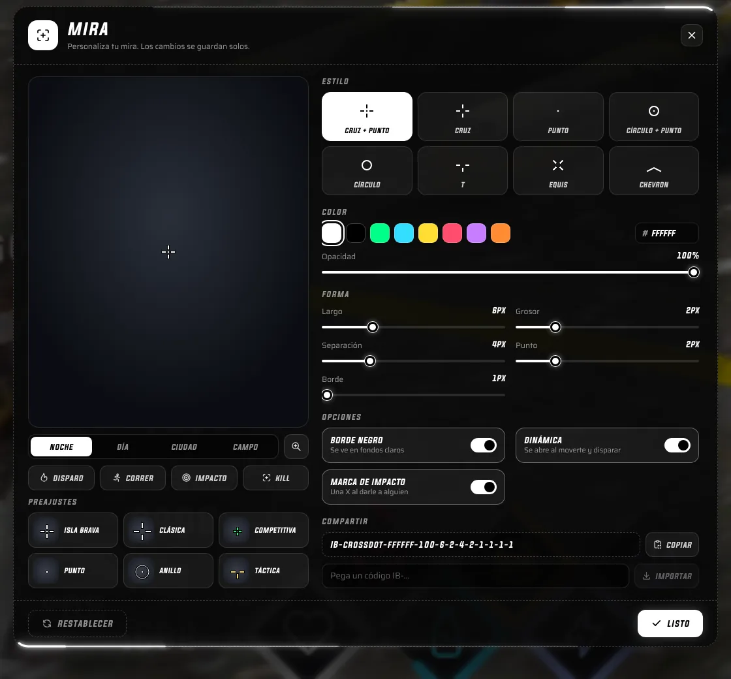Image resolution: width=731 pixels, height=679 pixels.
Task: Switch preview background to Campo
Action: (245, 447)
